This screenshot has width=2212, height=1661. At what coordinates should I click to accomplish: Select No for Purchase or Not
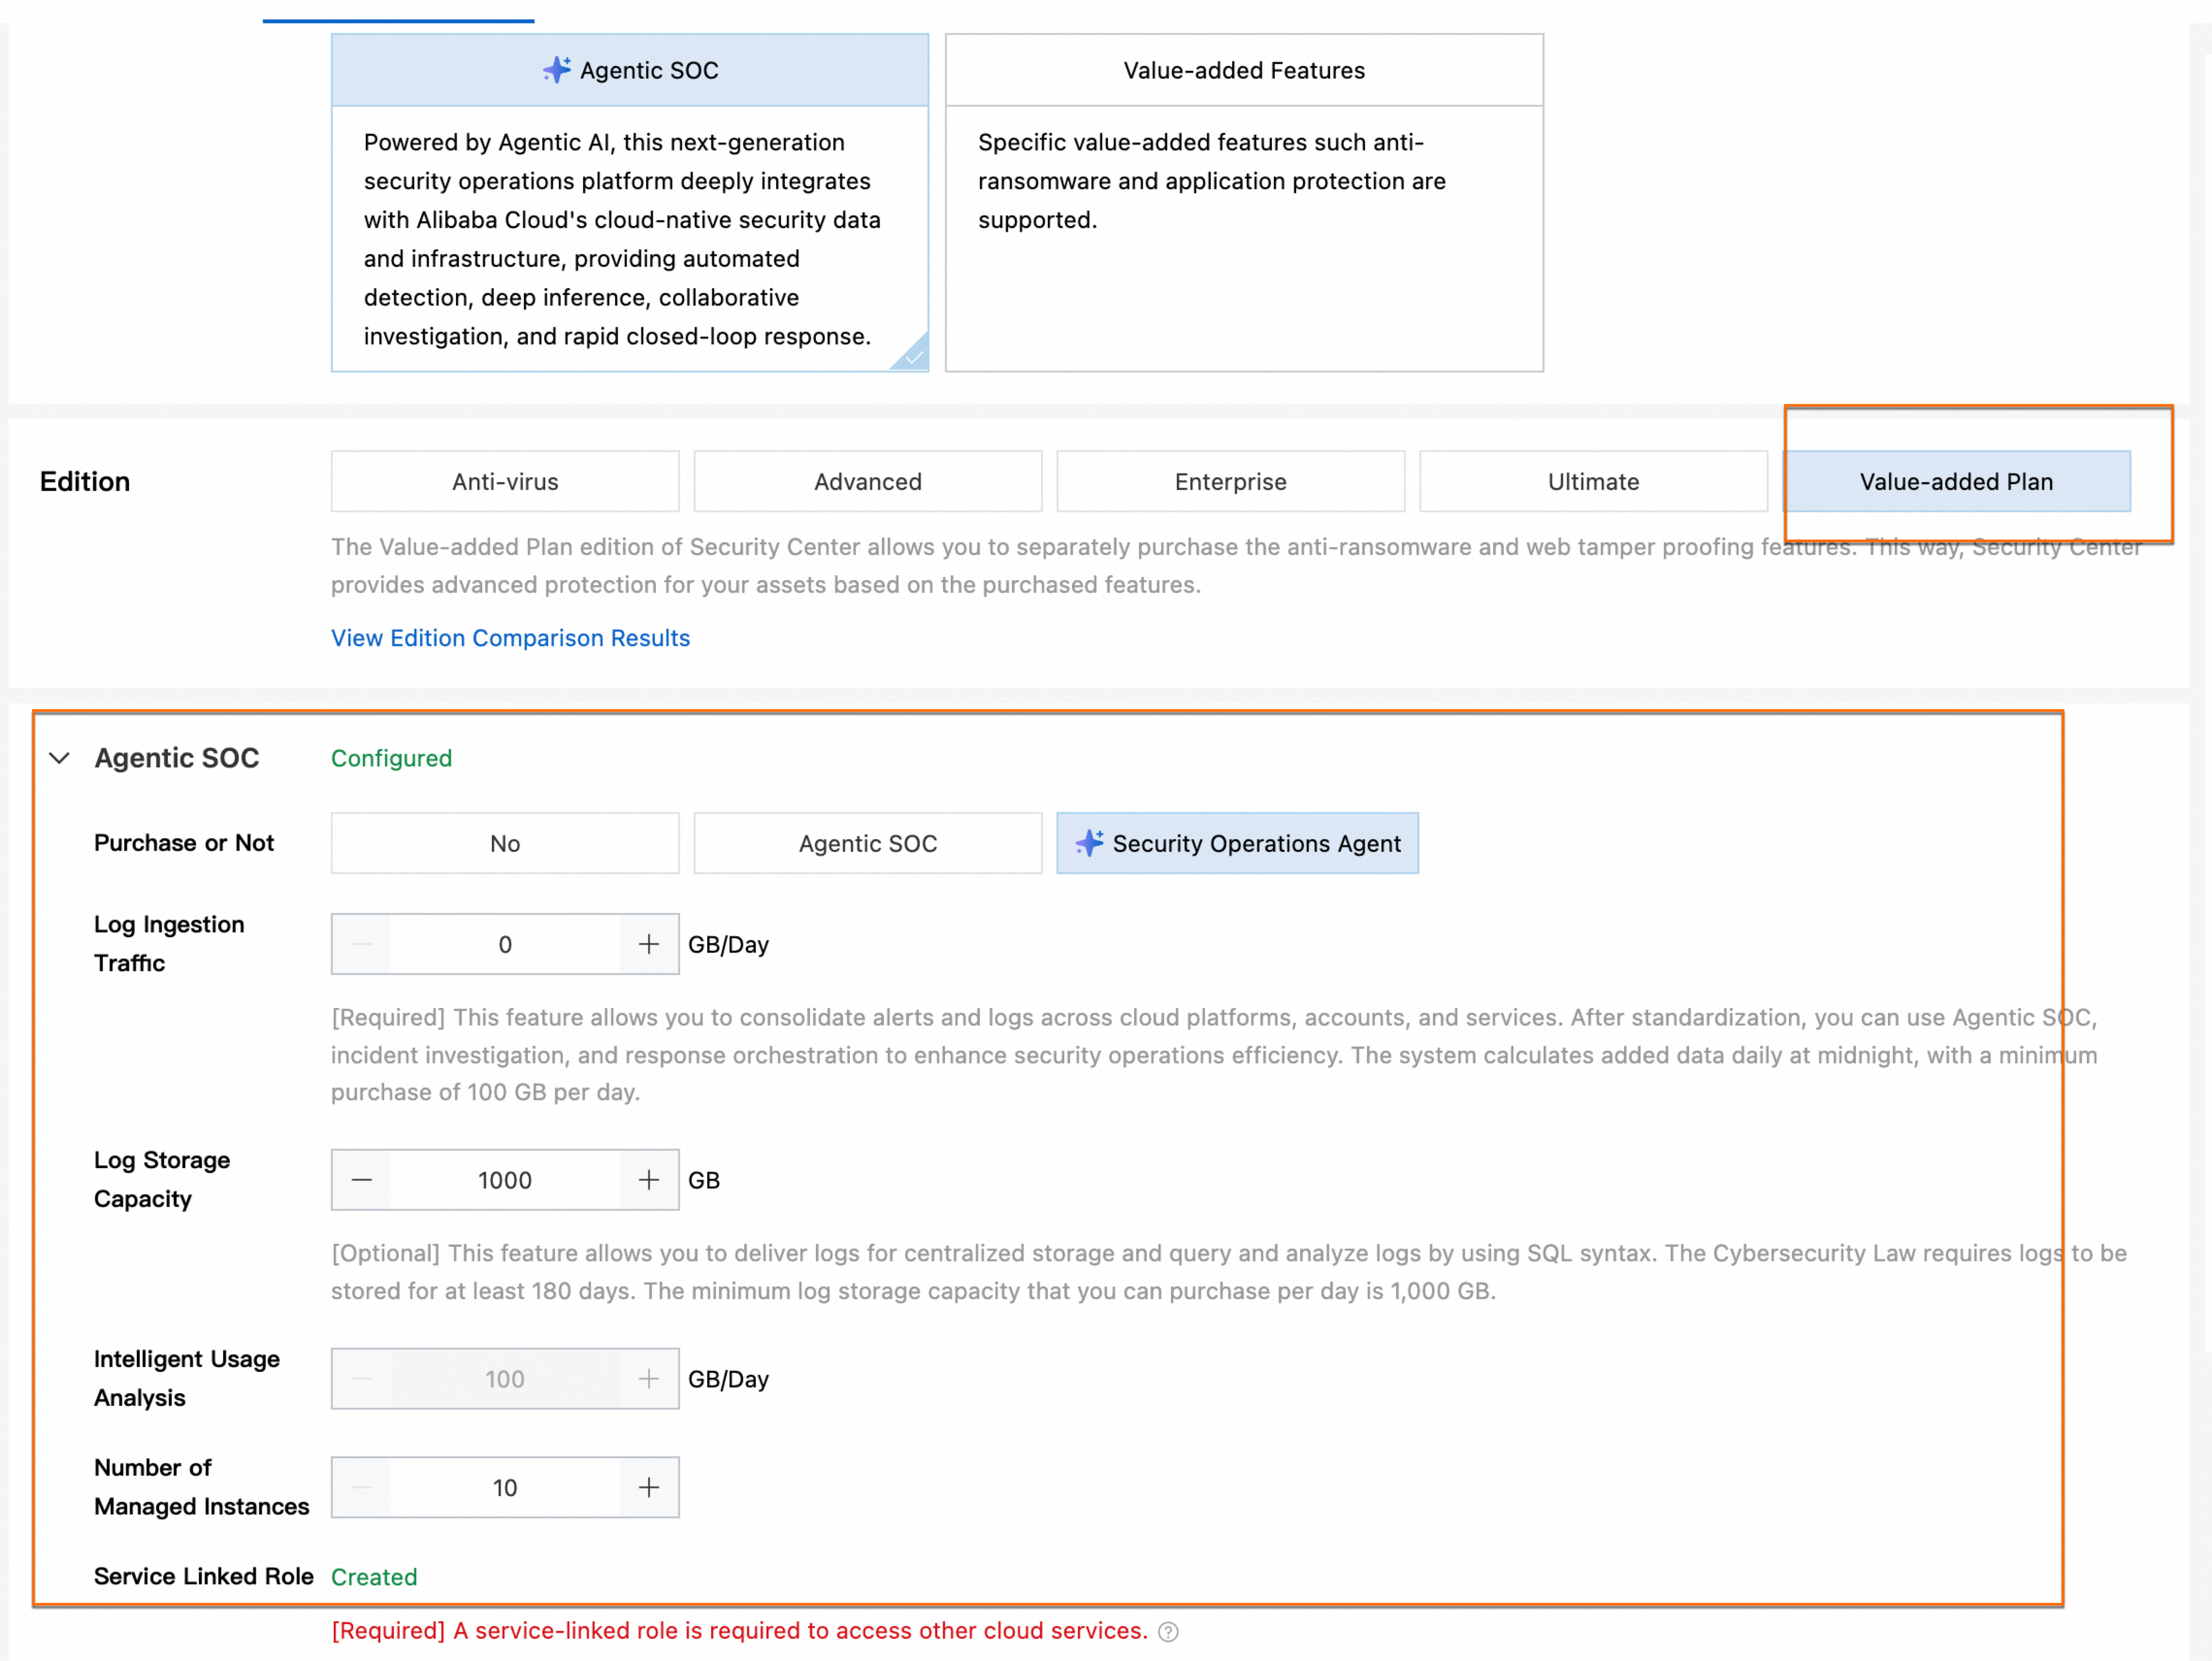click(x=505, y=843)
